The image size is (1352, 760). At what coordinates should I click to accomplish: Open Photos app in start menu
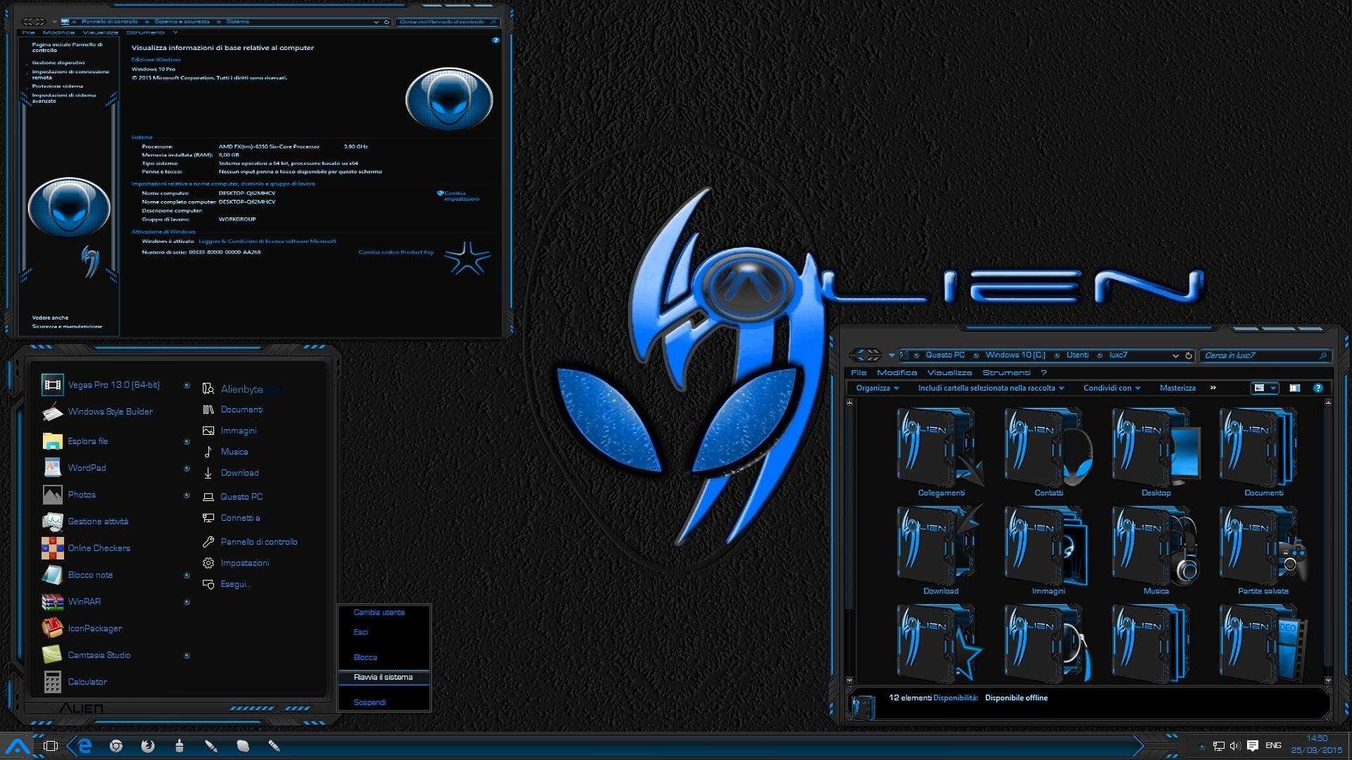(82, 495)
